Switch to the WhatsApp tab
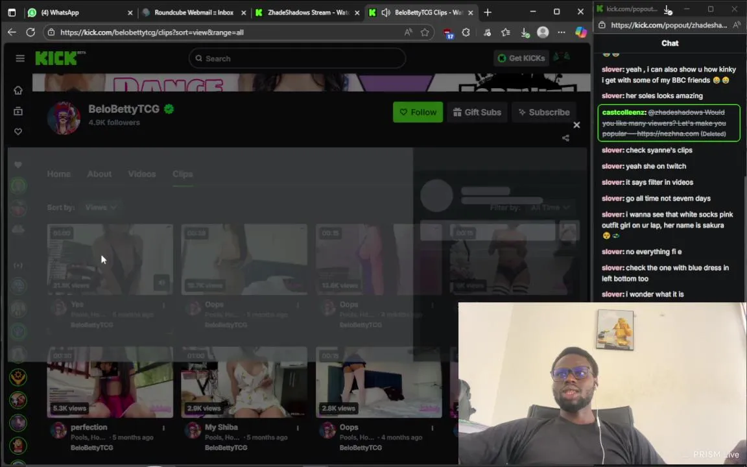This screenshot has width=747, height=467. pyautogui.click(x=79, y=12)
